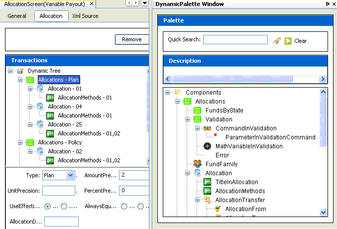Viewport: 337px width, 229px height.
Task: Collapse the Allocation - 04 node
Action: (x=30, y=107)
